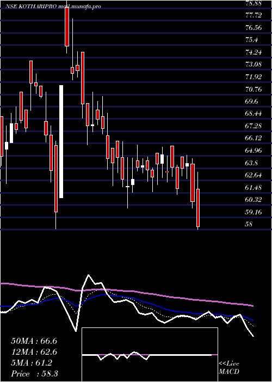The image size is (272, 382).
Task: Click the 74.24 price axis label
Action: 254,52
